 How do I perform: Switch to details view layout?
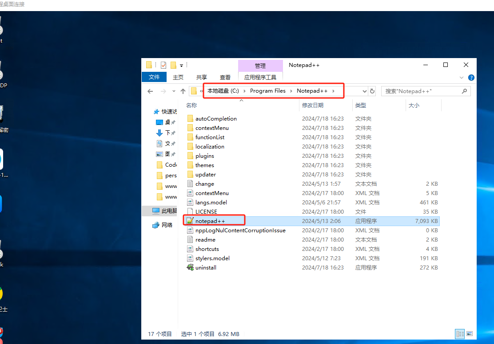(460, 334)
